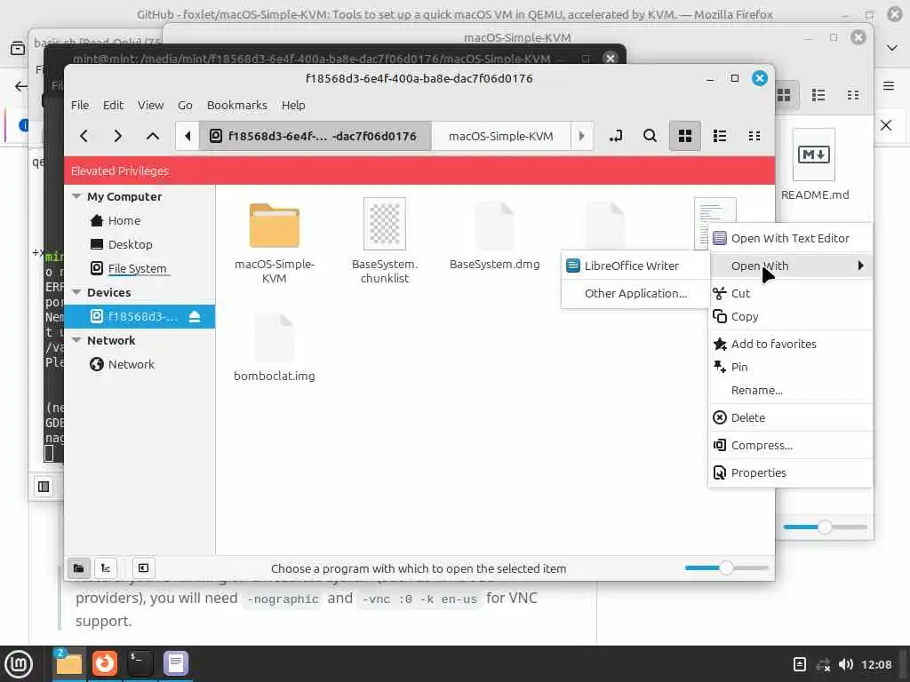Open Network location in the sidebar
This screenshot has height=682, width=910.
132,364
